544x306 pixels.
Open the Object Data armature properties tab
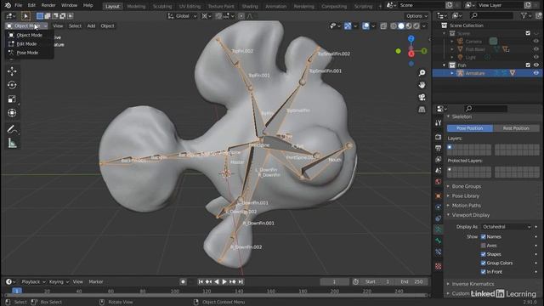(439, 229)
